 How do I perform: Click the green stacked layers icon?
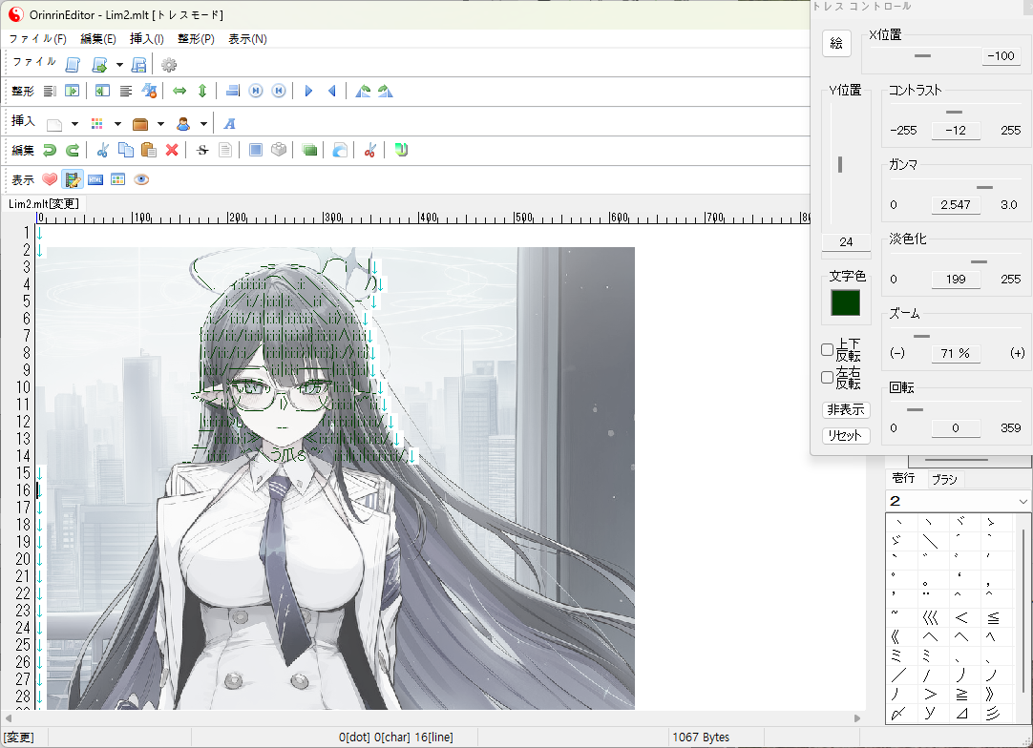click(309, 150)
